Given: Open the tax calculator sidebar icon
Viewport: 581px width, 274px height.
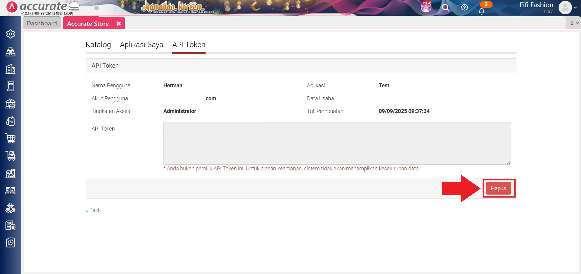Looking at the screenshot, I should click(10, 225).
